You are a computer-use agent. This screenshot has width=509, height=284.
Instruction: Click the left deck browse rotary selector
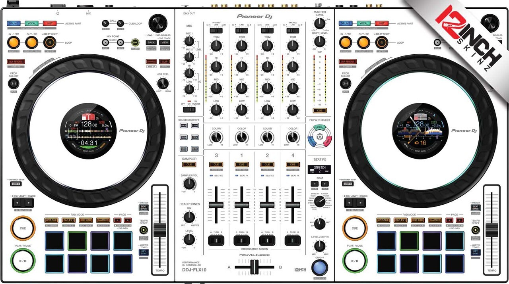pos(158,23)
